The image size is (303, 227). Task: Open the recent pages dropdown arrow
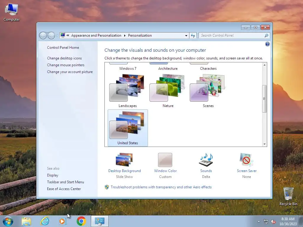[57, 36]
